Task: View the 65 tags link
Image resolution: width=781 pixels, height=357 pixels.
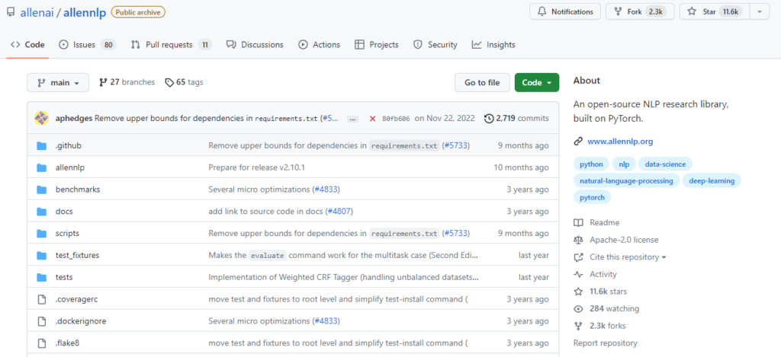Action: click(x=184, y=82)
